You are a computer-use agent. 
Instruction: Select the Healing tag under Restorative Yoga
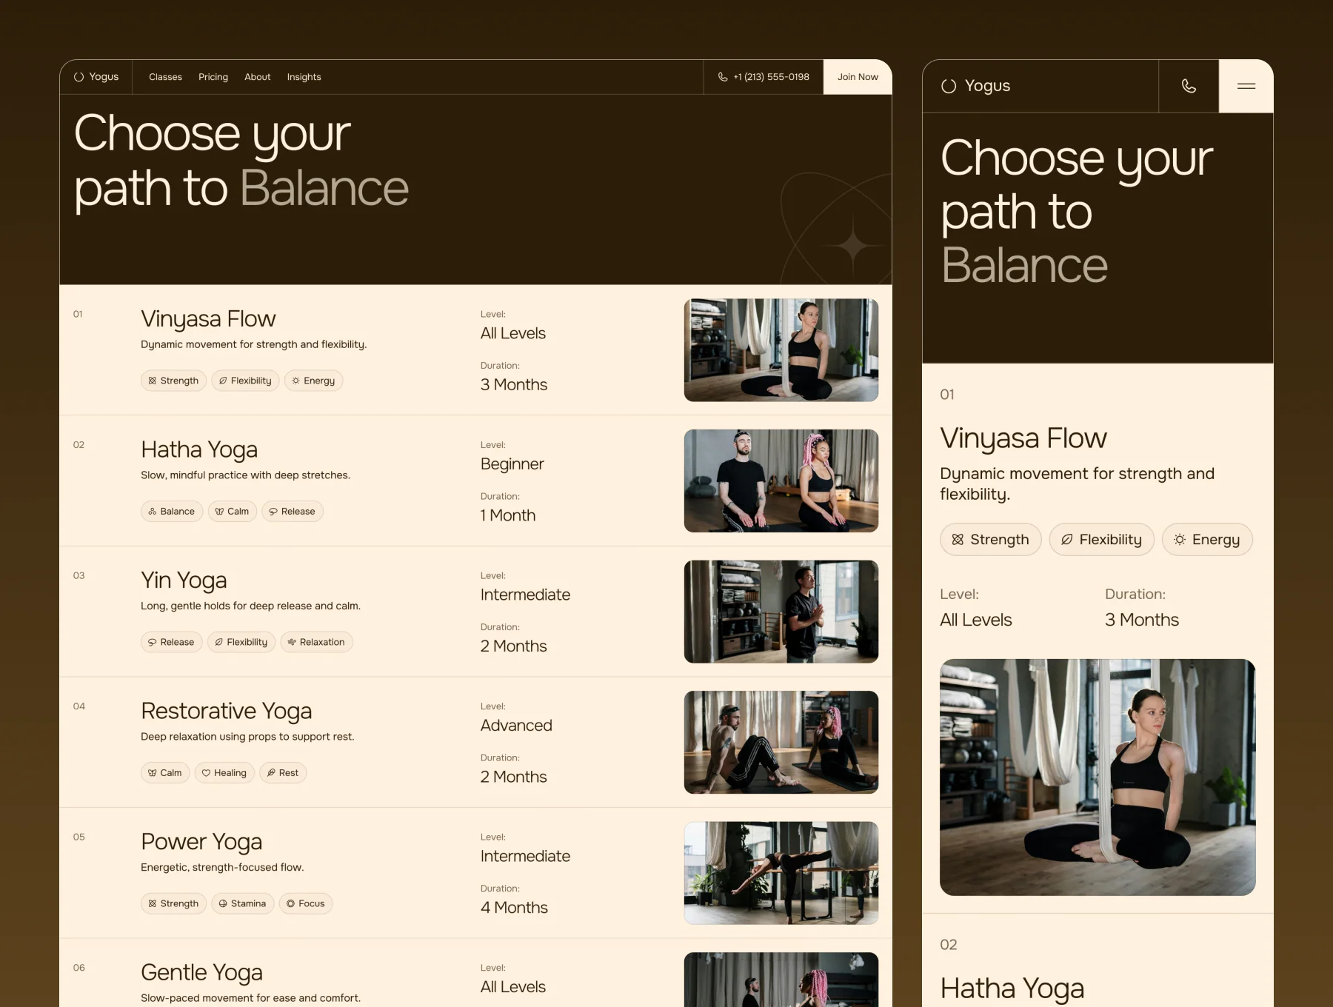(x=224, y=773)
